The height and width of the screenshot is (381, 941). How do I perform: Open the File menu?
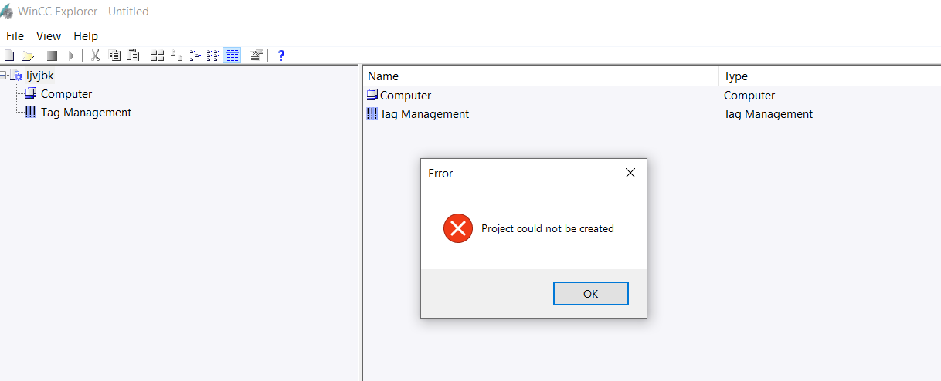[x=15, y=36]
